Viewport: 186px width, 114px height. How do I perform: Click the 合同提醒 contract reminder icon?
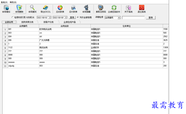(x=86, y=9)
